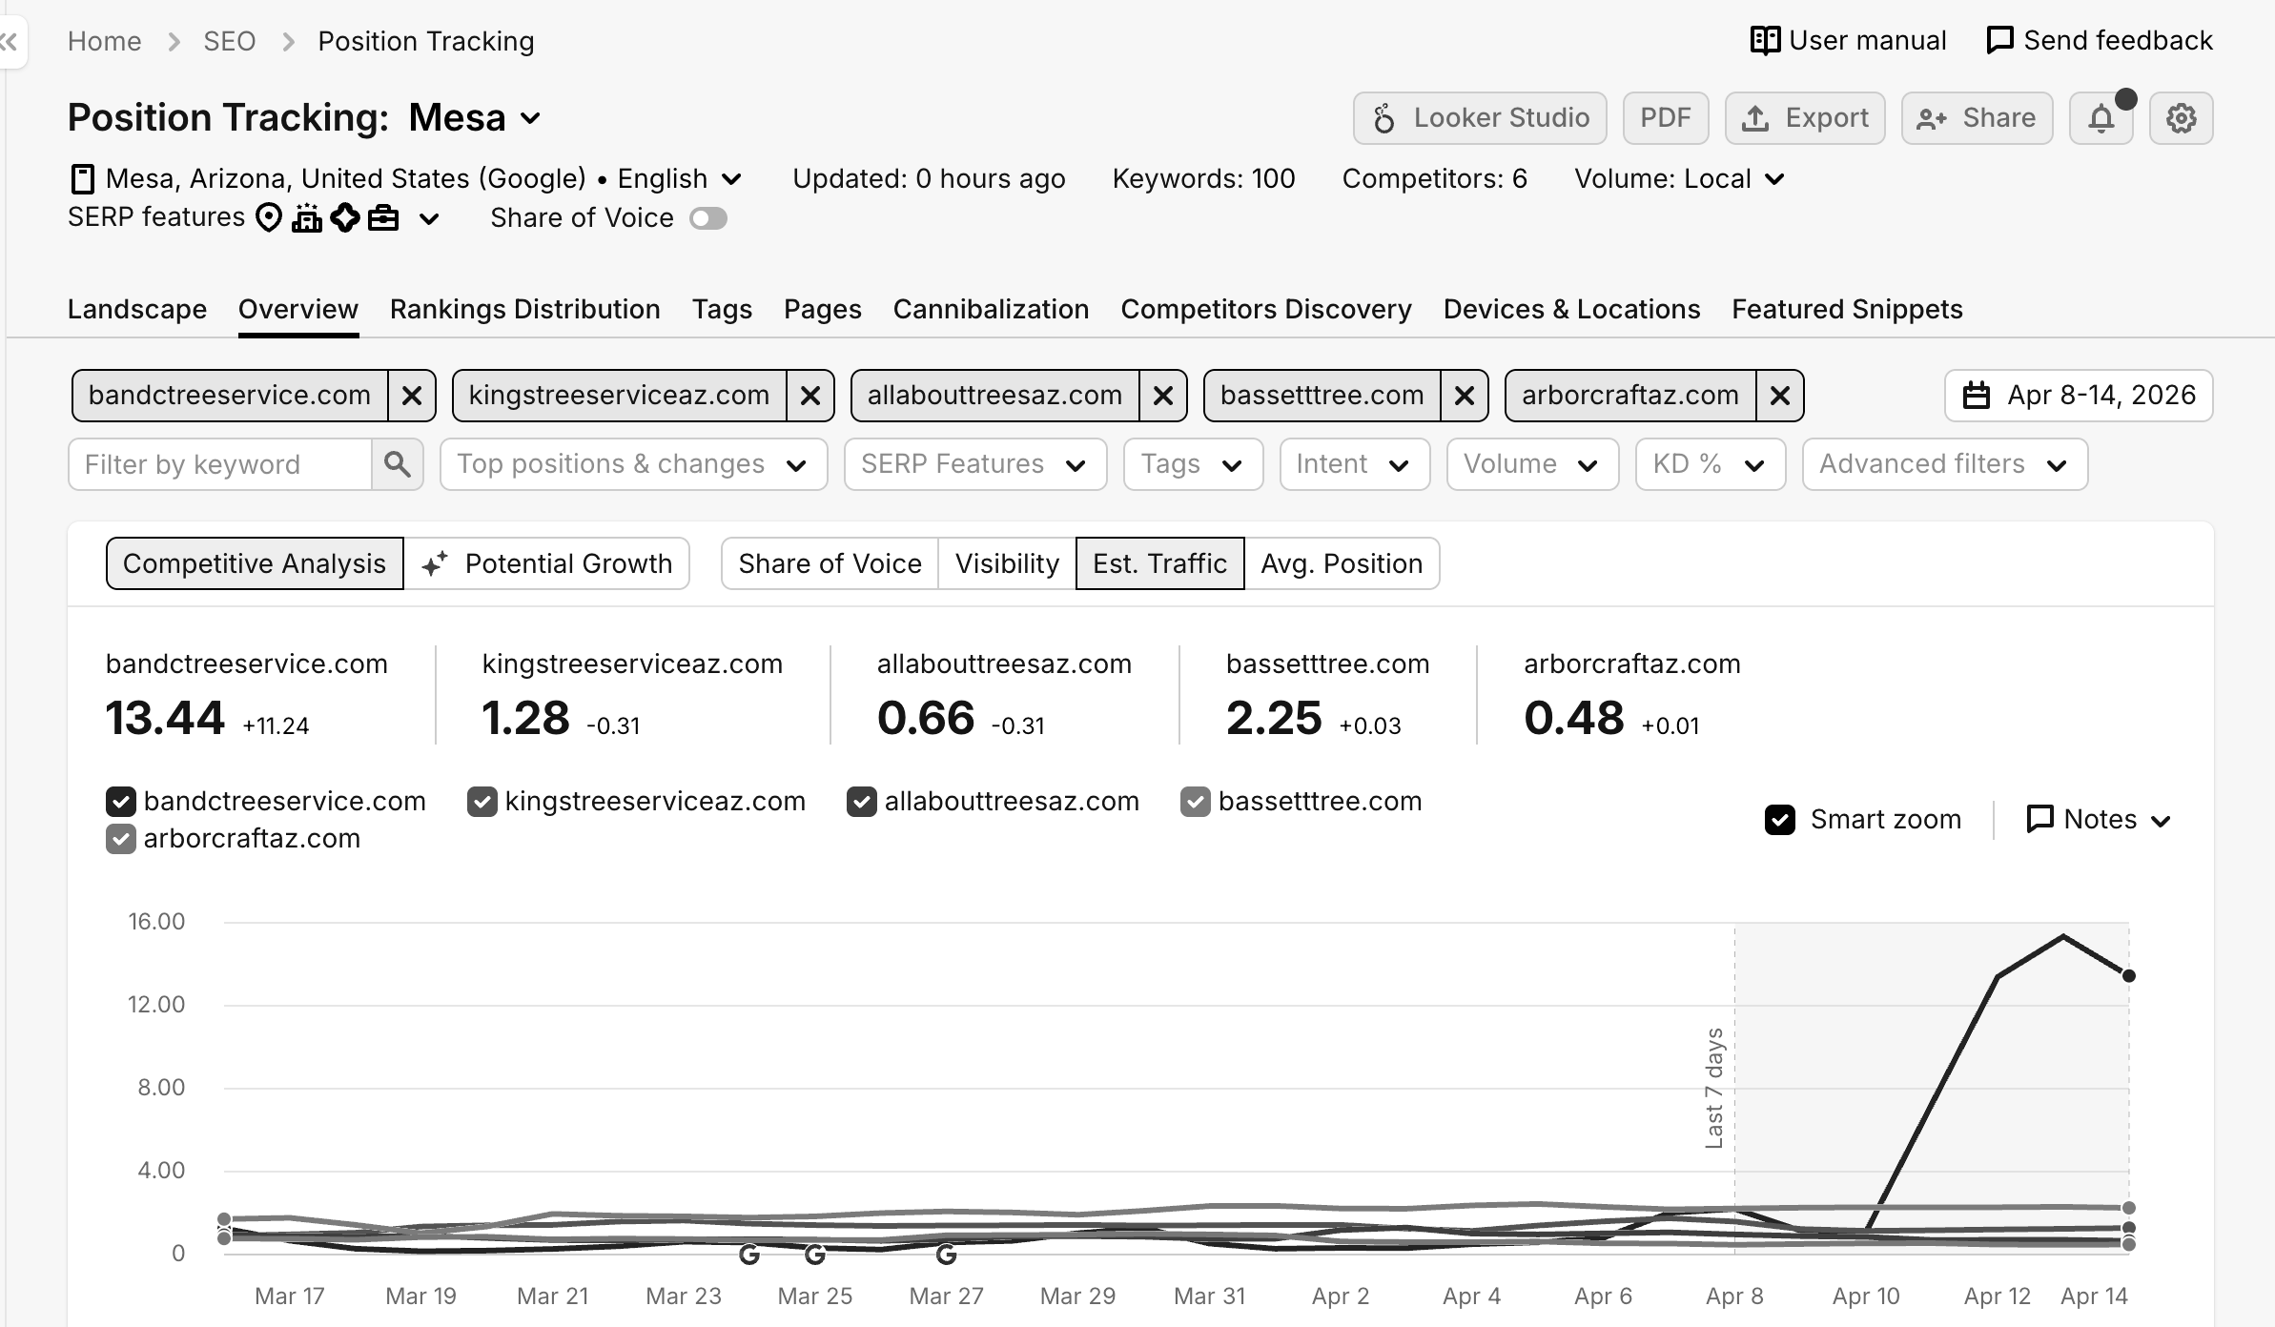Switch to the Rankings Distribution tab
Image resolution: width=2275 pixels, height=1327 pixels.
pos(524,309)
